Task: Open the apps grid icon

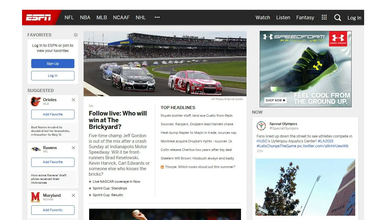Action: [x=324, y=17]
